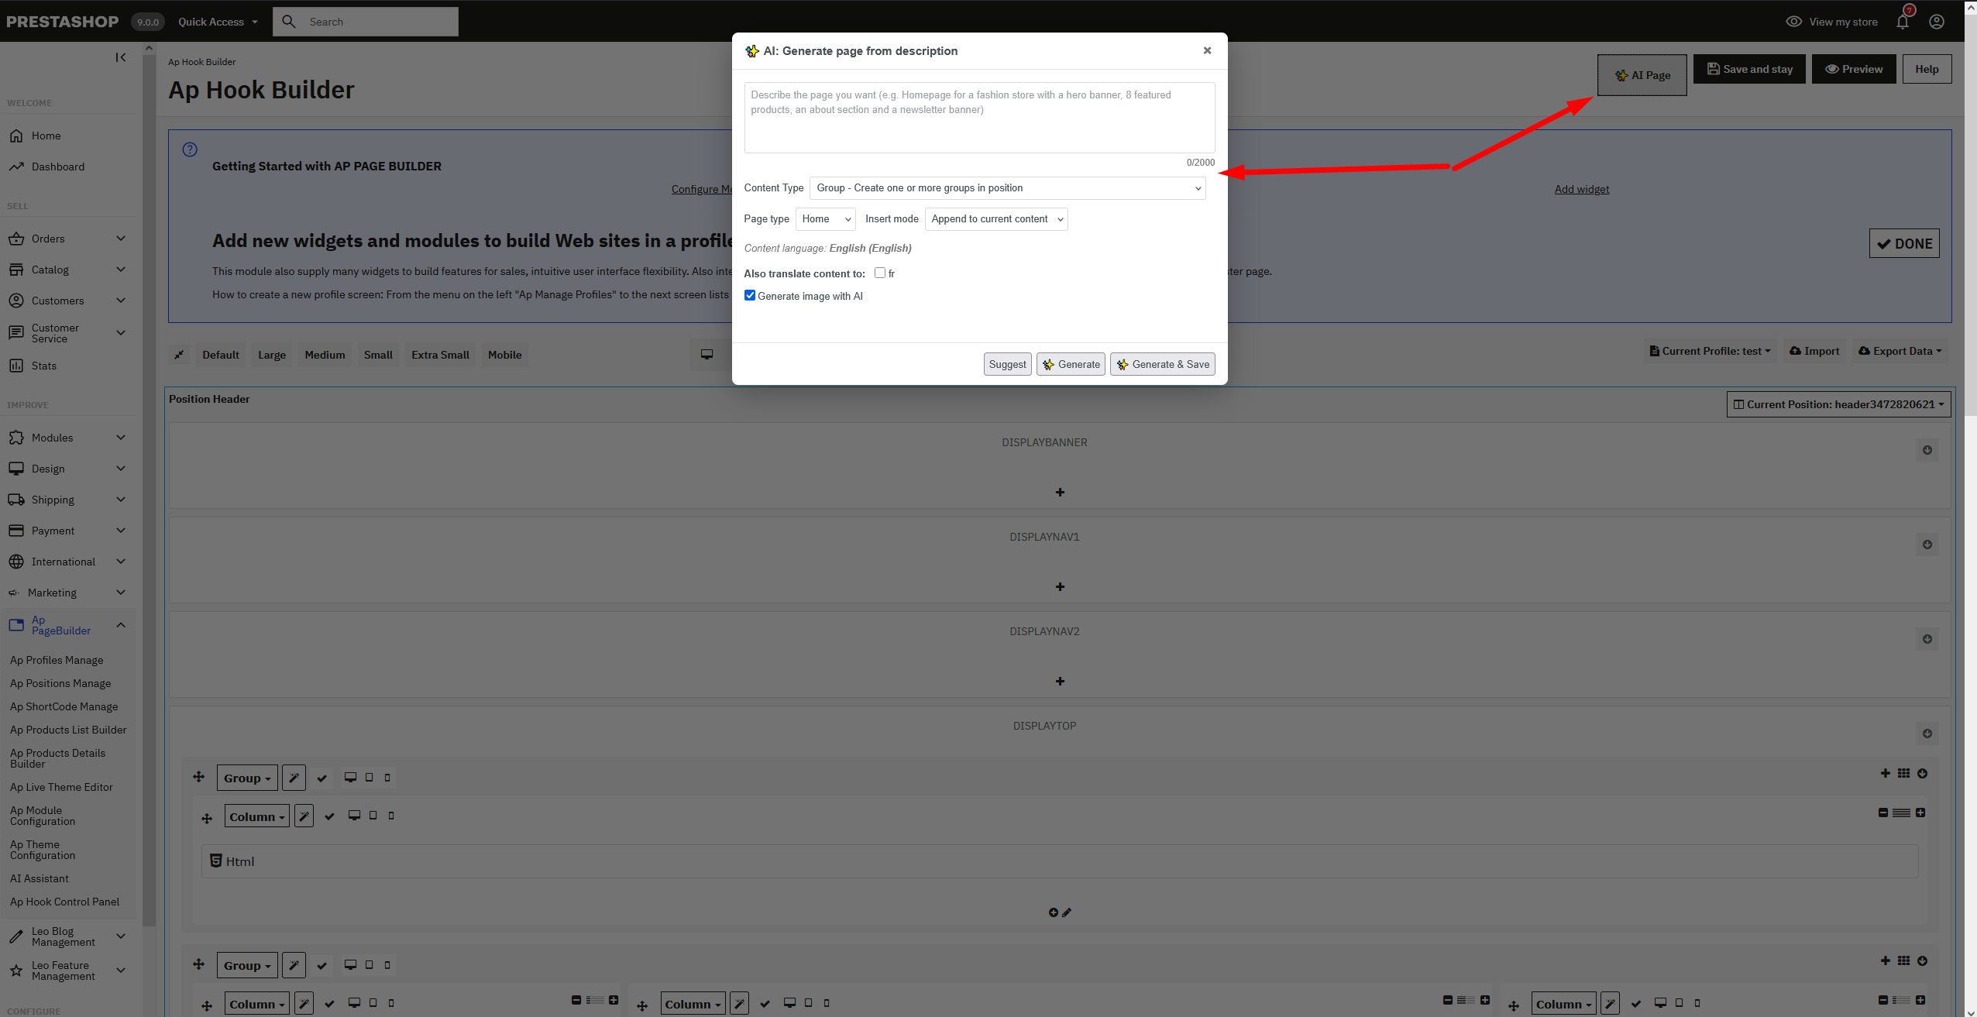Collapse the Ap PageBuilder menu

121,625
